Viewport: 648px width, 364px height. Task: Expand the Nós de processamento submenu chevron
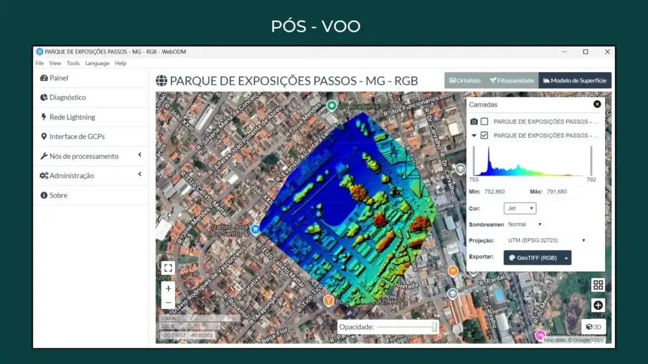tap(140, 155)
